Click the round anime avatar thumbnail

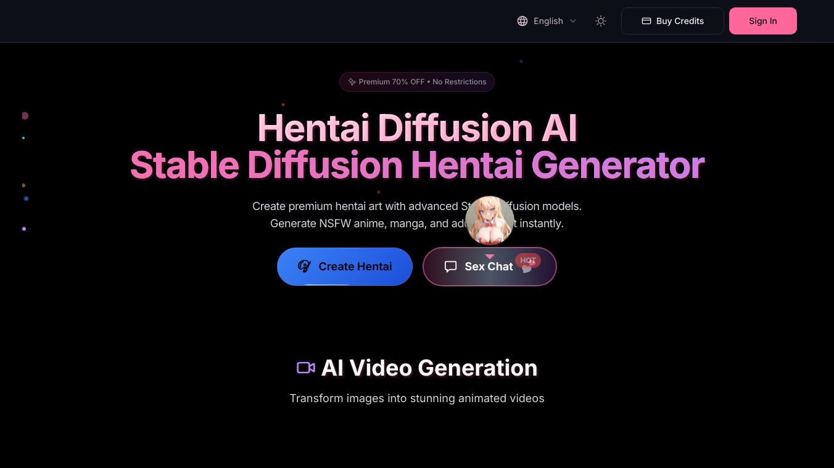(490, 220)
